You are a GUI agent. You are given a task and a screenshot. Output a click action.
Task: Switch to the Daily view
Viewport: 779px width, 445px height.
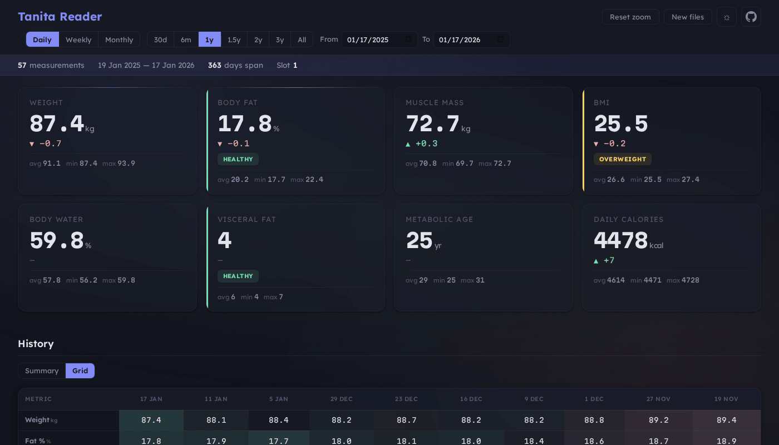point(42,39)
